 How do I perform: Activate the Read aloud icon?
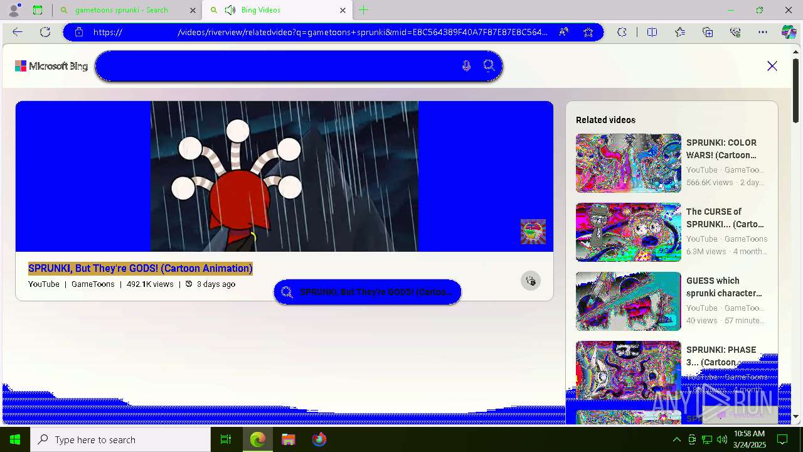(x=564, y=32)
